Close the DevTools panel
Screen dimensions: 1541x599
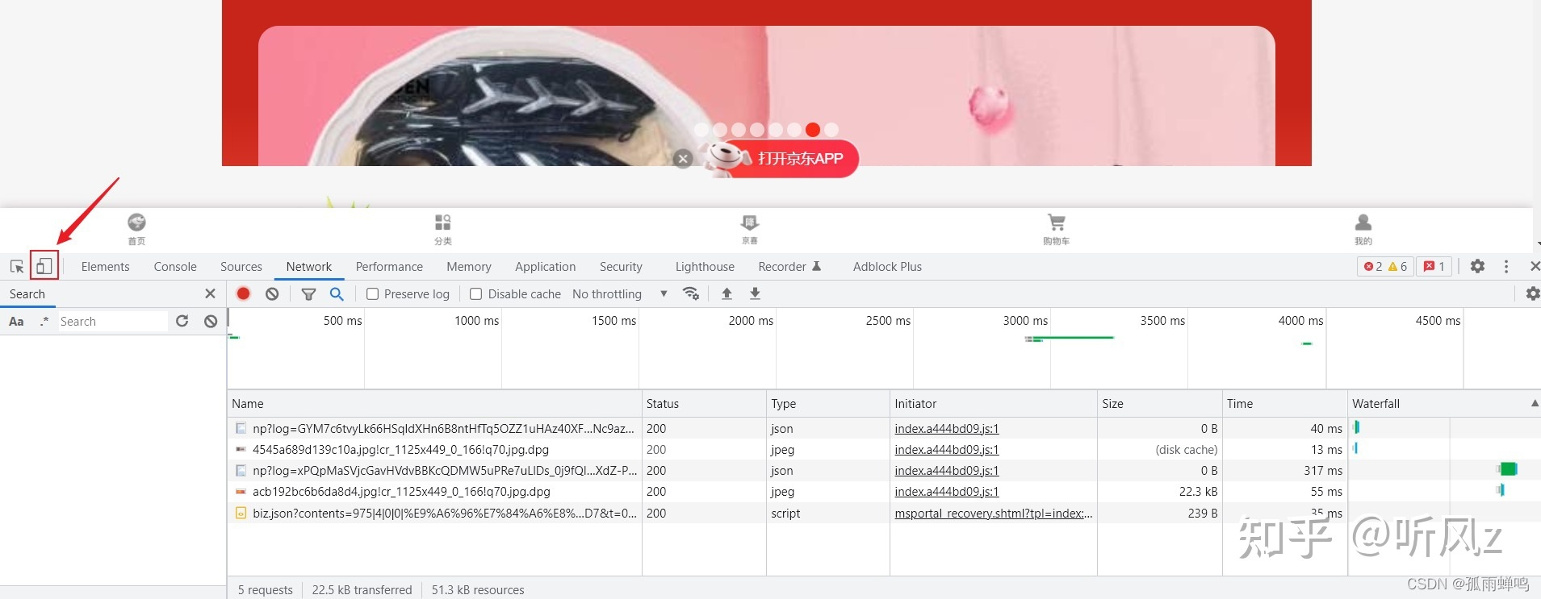tap(1535, 266)
